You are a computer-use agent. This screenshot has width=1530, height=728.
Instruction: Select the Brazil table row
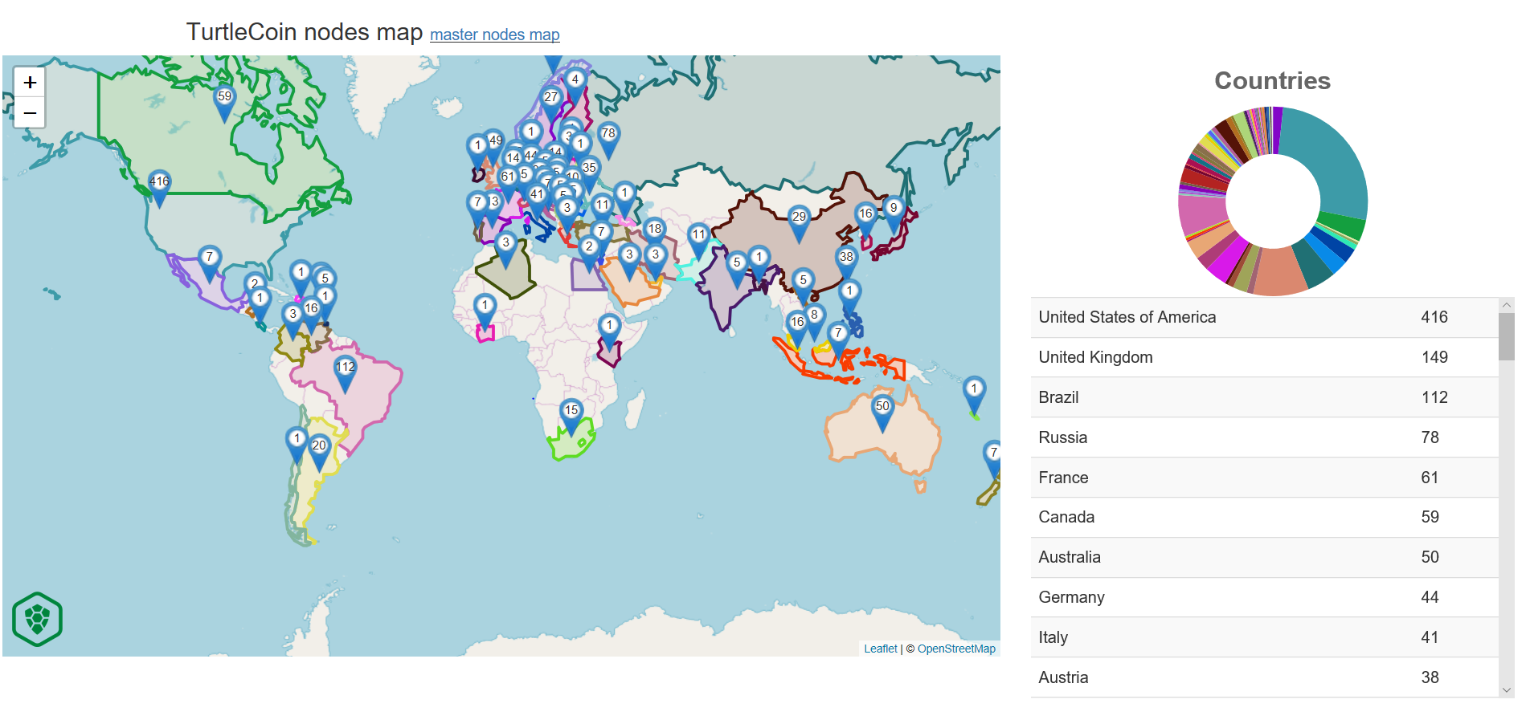(1264, 397)
